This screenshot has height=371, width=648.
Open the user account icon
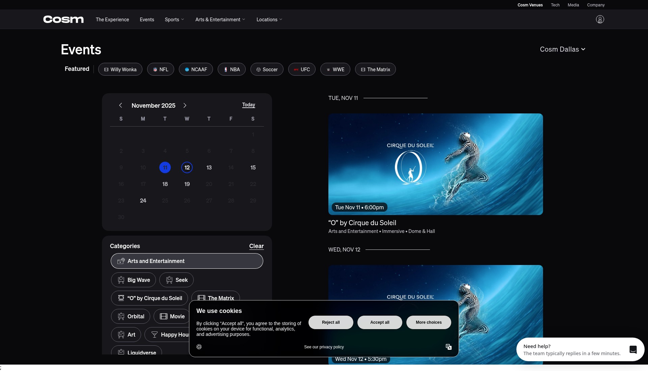600,19
